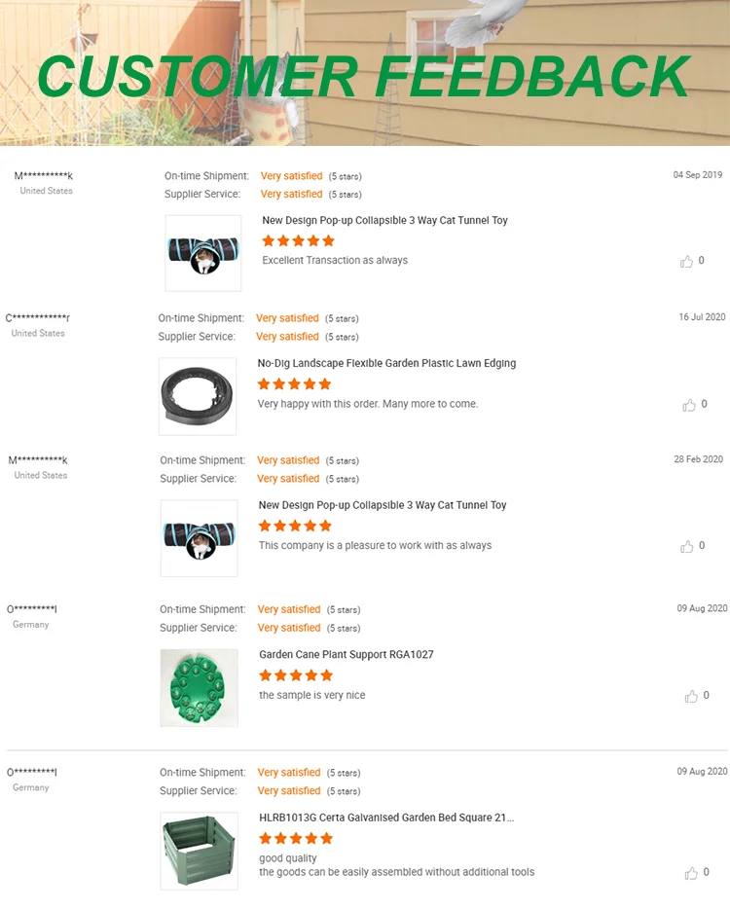The height and width of the screenshot is (910, 730).
Task: Like the Galvanised Garden Bed review
Action: pos(691,873)
